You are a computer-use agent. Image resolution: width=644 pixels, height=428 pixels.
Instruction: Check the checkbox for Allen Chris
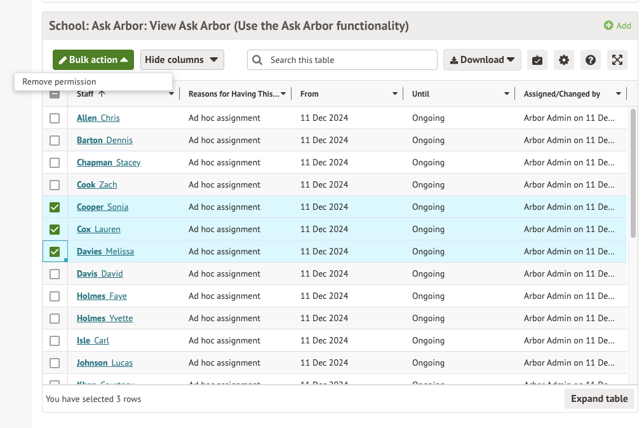point(55,118)
